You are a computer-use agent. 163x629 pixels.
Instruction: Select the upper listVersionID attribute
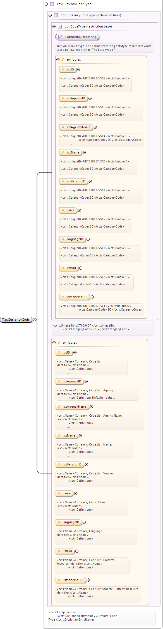[x=74, y=182]
